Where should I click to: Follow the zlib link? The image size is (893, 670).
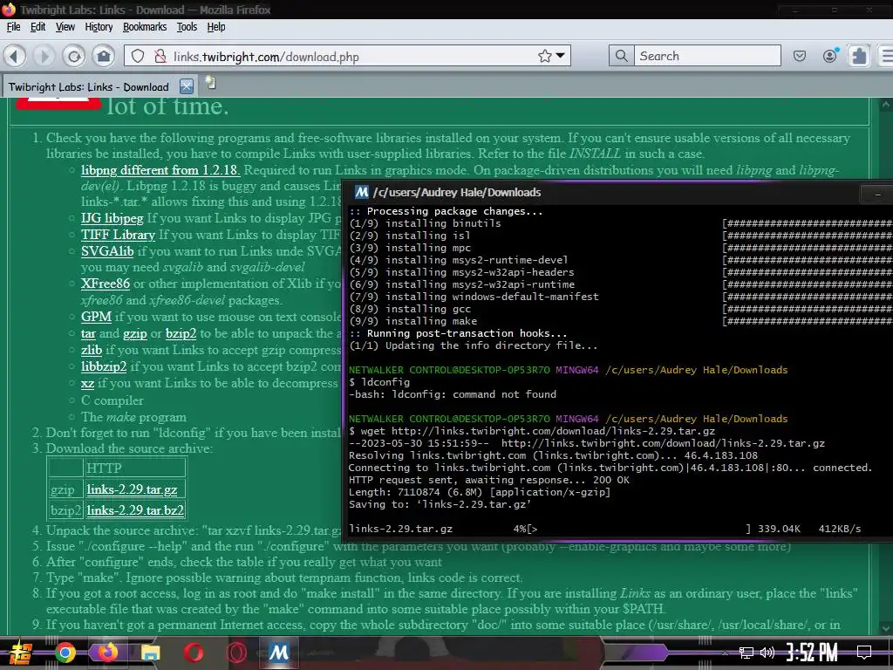(92, 350)
